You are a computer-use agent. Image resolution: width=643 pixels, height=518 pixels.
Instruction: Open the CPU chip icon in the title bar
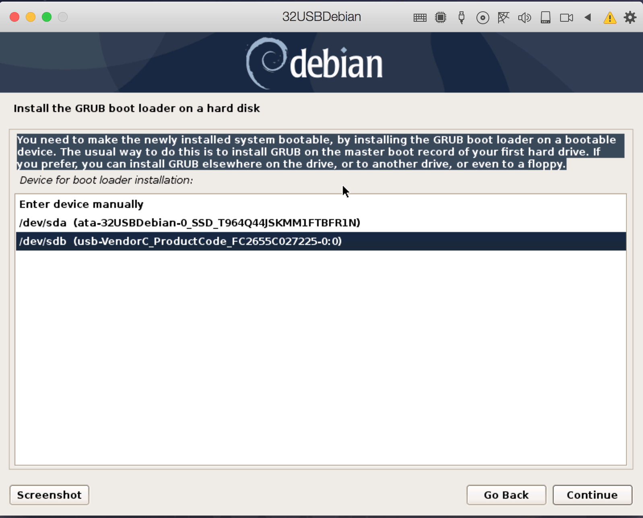point(441,18)
